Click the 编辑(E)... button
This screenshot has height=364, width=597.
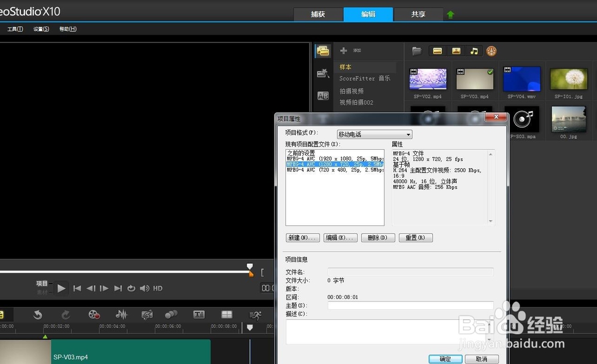coord(340,237)
